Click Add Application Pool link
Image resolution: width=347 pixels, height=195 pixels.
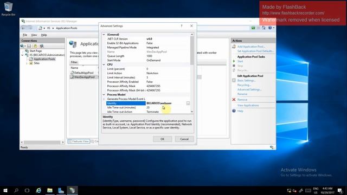coord(251,47)
